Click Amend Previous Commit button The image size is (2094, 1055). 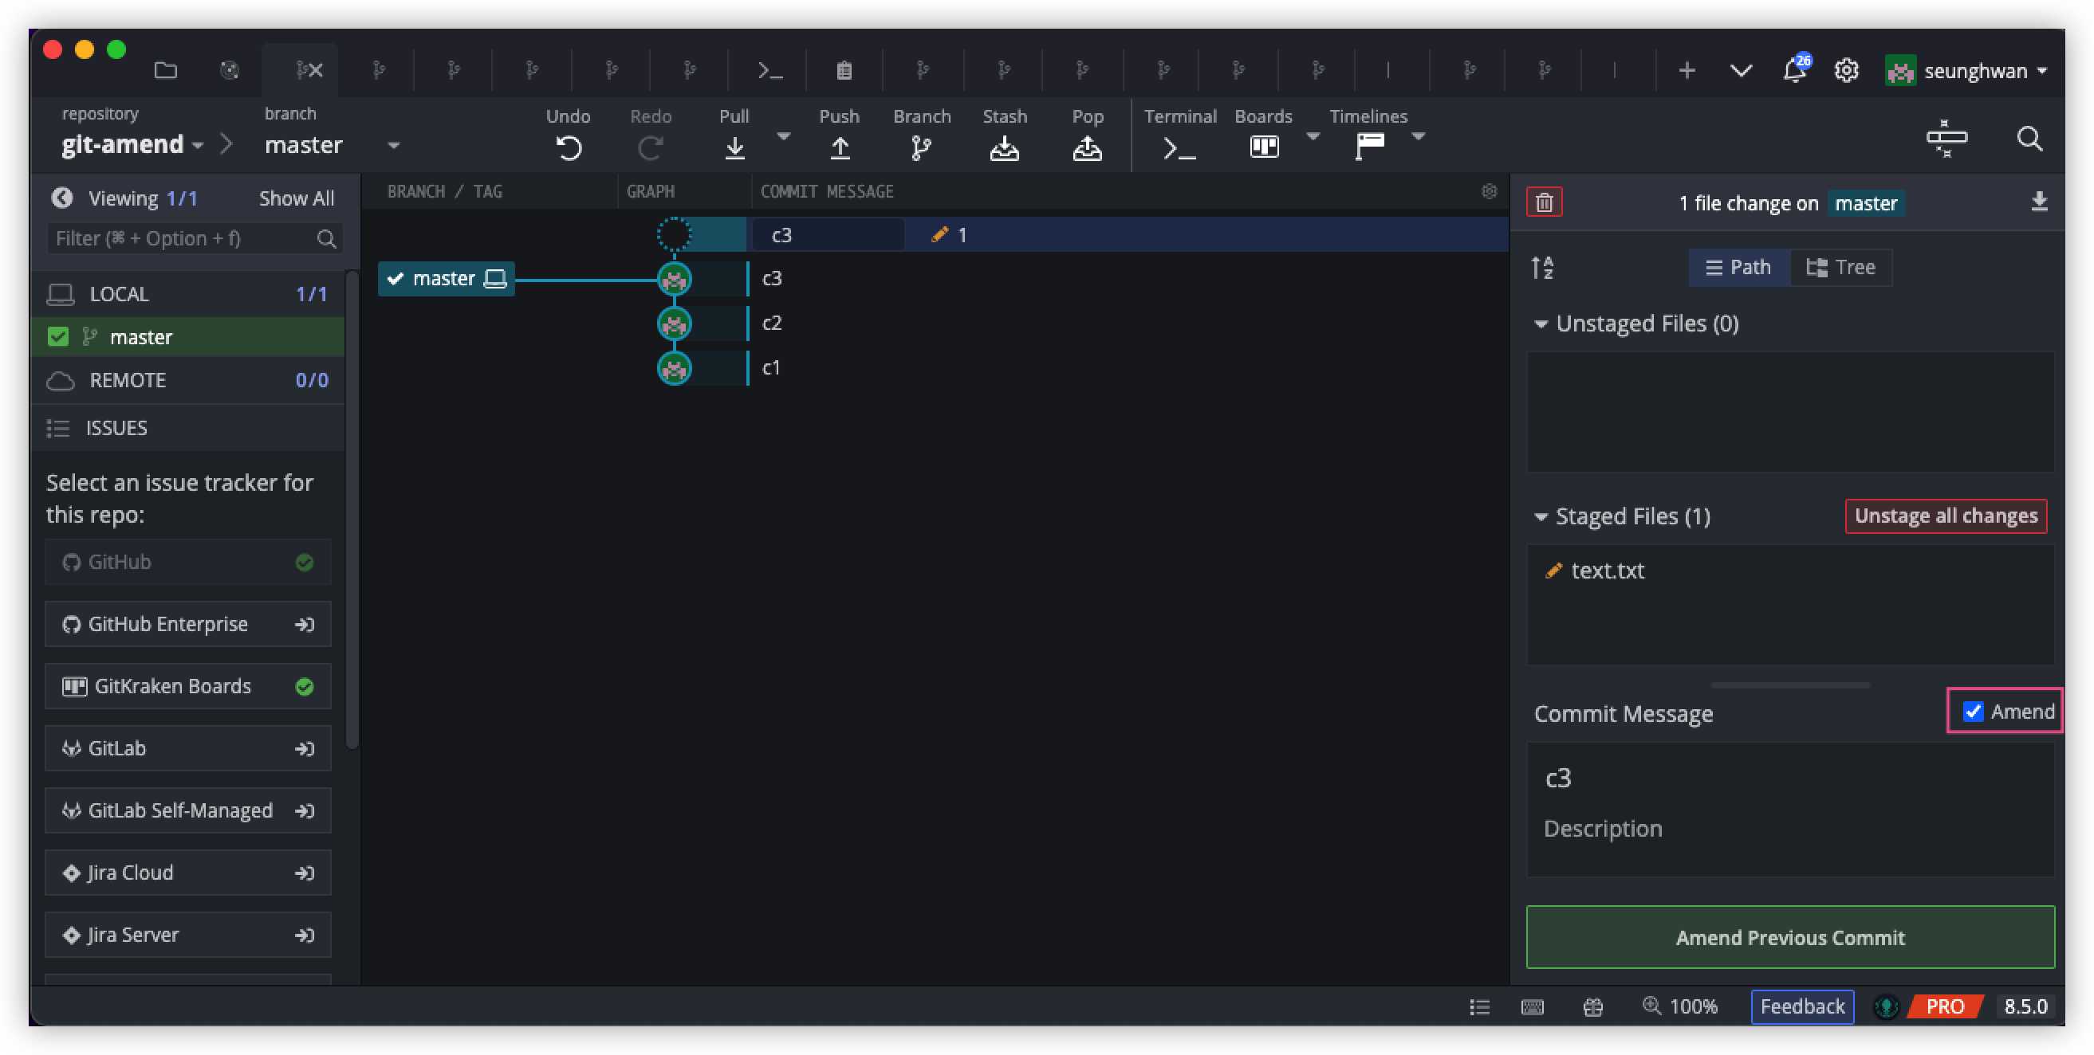[x=1790, y=937]
